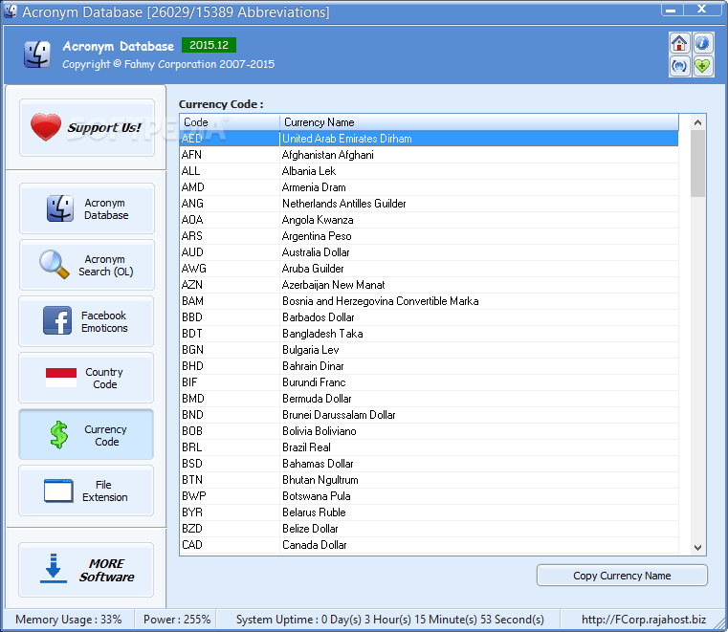The height and width of the screenshot is (632, 728).
Task: Go to Facebook Emoticons
Action: 86,321
